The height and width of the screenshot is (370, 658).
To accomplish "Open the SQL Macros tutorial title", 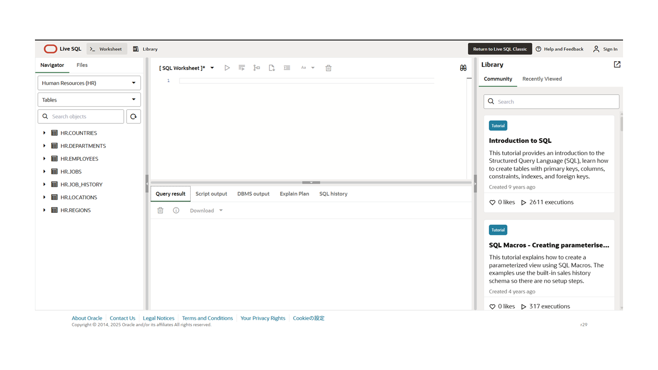I will coord(549,245).
